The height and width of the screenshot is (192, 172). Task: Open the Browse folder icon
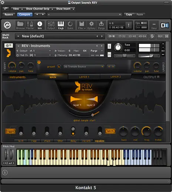click(20, 25)
